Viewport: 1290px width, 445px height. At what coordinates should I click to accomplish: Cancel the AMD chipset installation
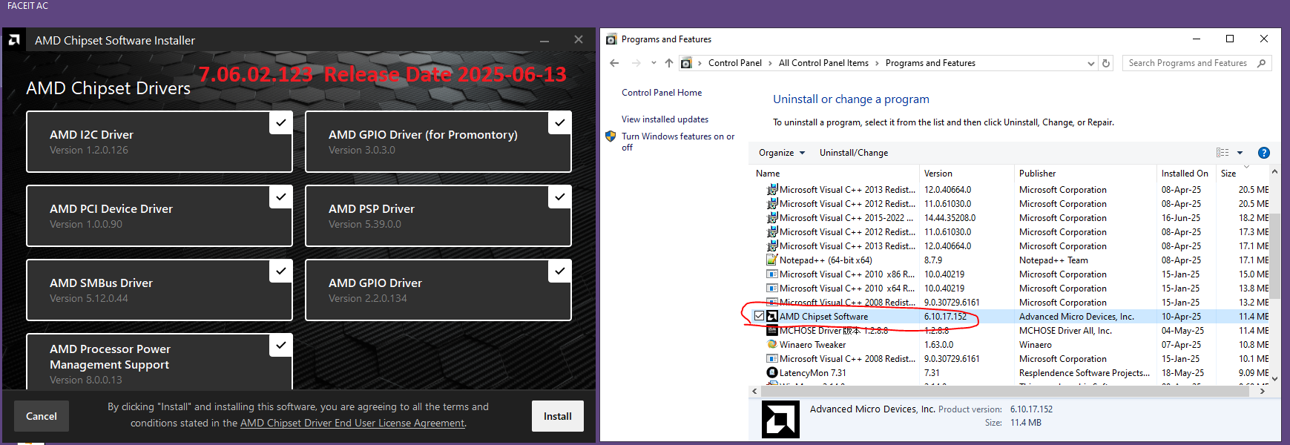tap(42, 416)
